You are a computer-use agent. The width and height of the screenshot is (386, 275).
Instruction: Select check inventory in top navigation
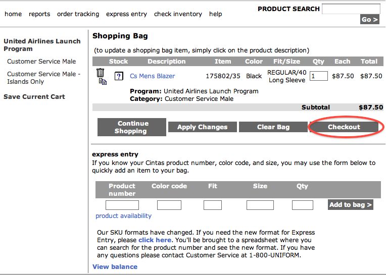click(x=178, y=14)
